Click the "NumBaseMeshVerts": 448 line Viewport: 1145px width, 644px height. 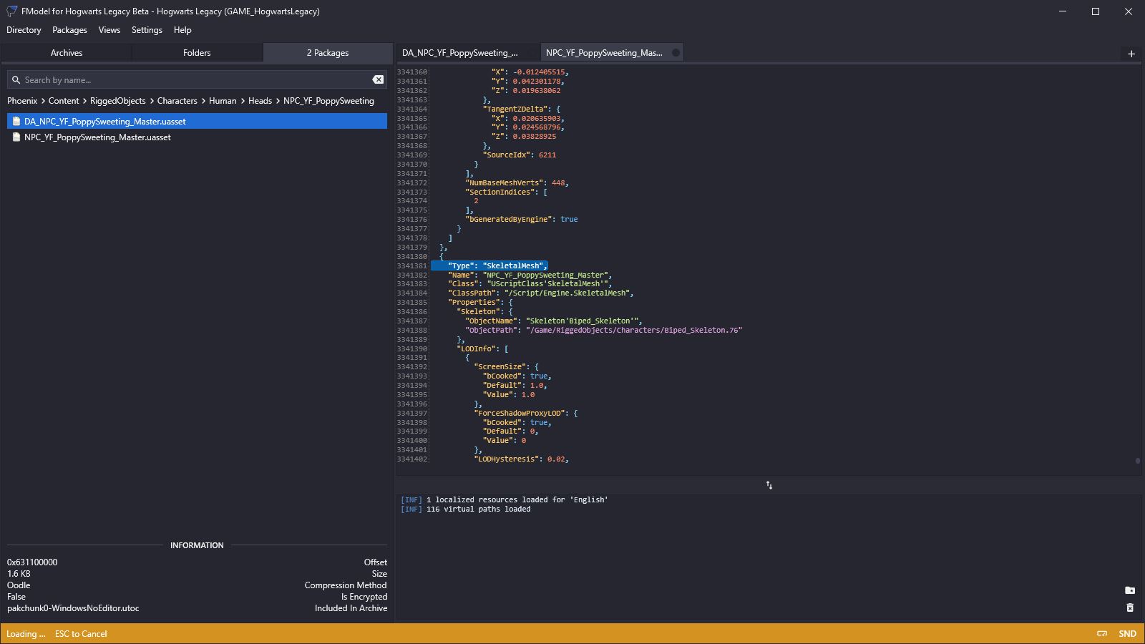pos(517,183)
